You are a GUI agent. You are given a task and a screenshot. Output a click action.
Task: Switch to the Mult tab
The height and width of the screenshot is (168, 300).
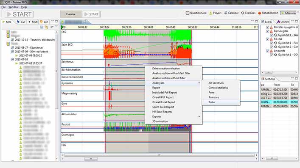(33, 22)
